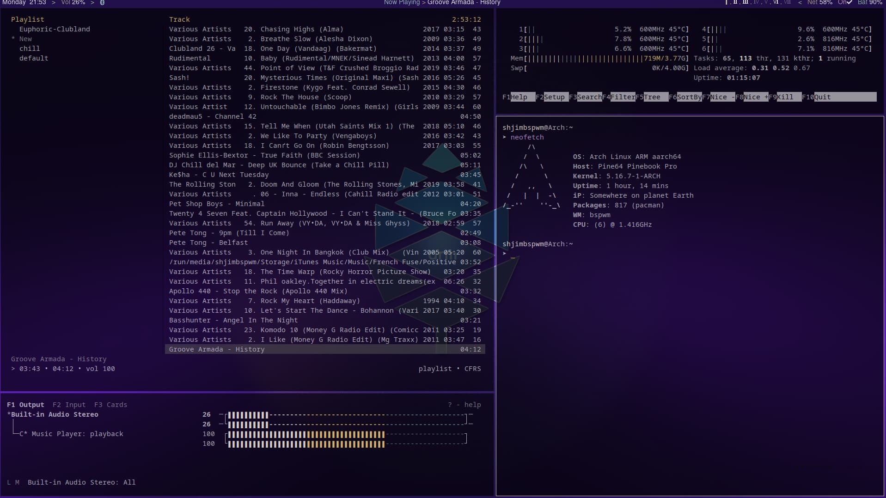Select Rock My Heart (Haddaway) track

point(324,301)
